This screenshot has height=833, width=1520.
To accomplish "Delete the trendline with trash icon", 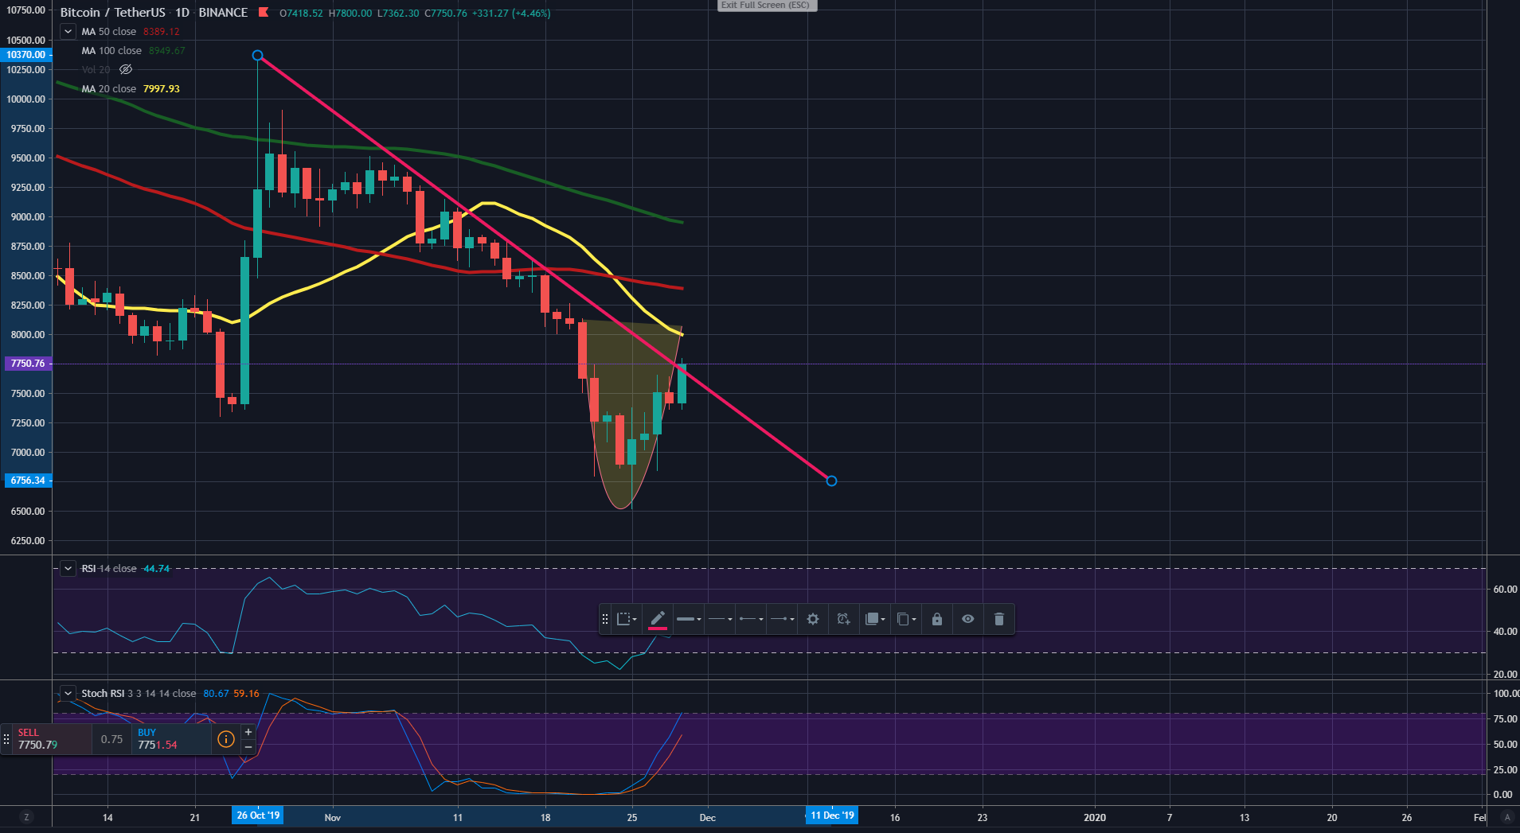I will (998, 619).
